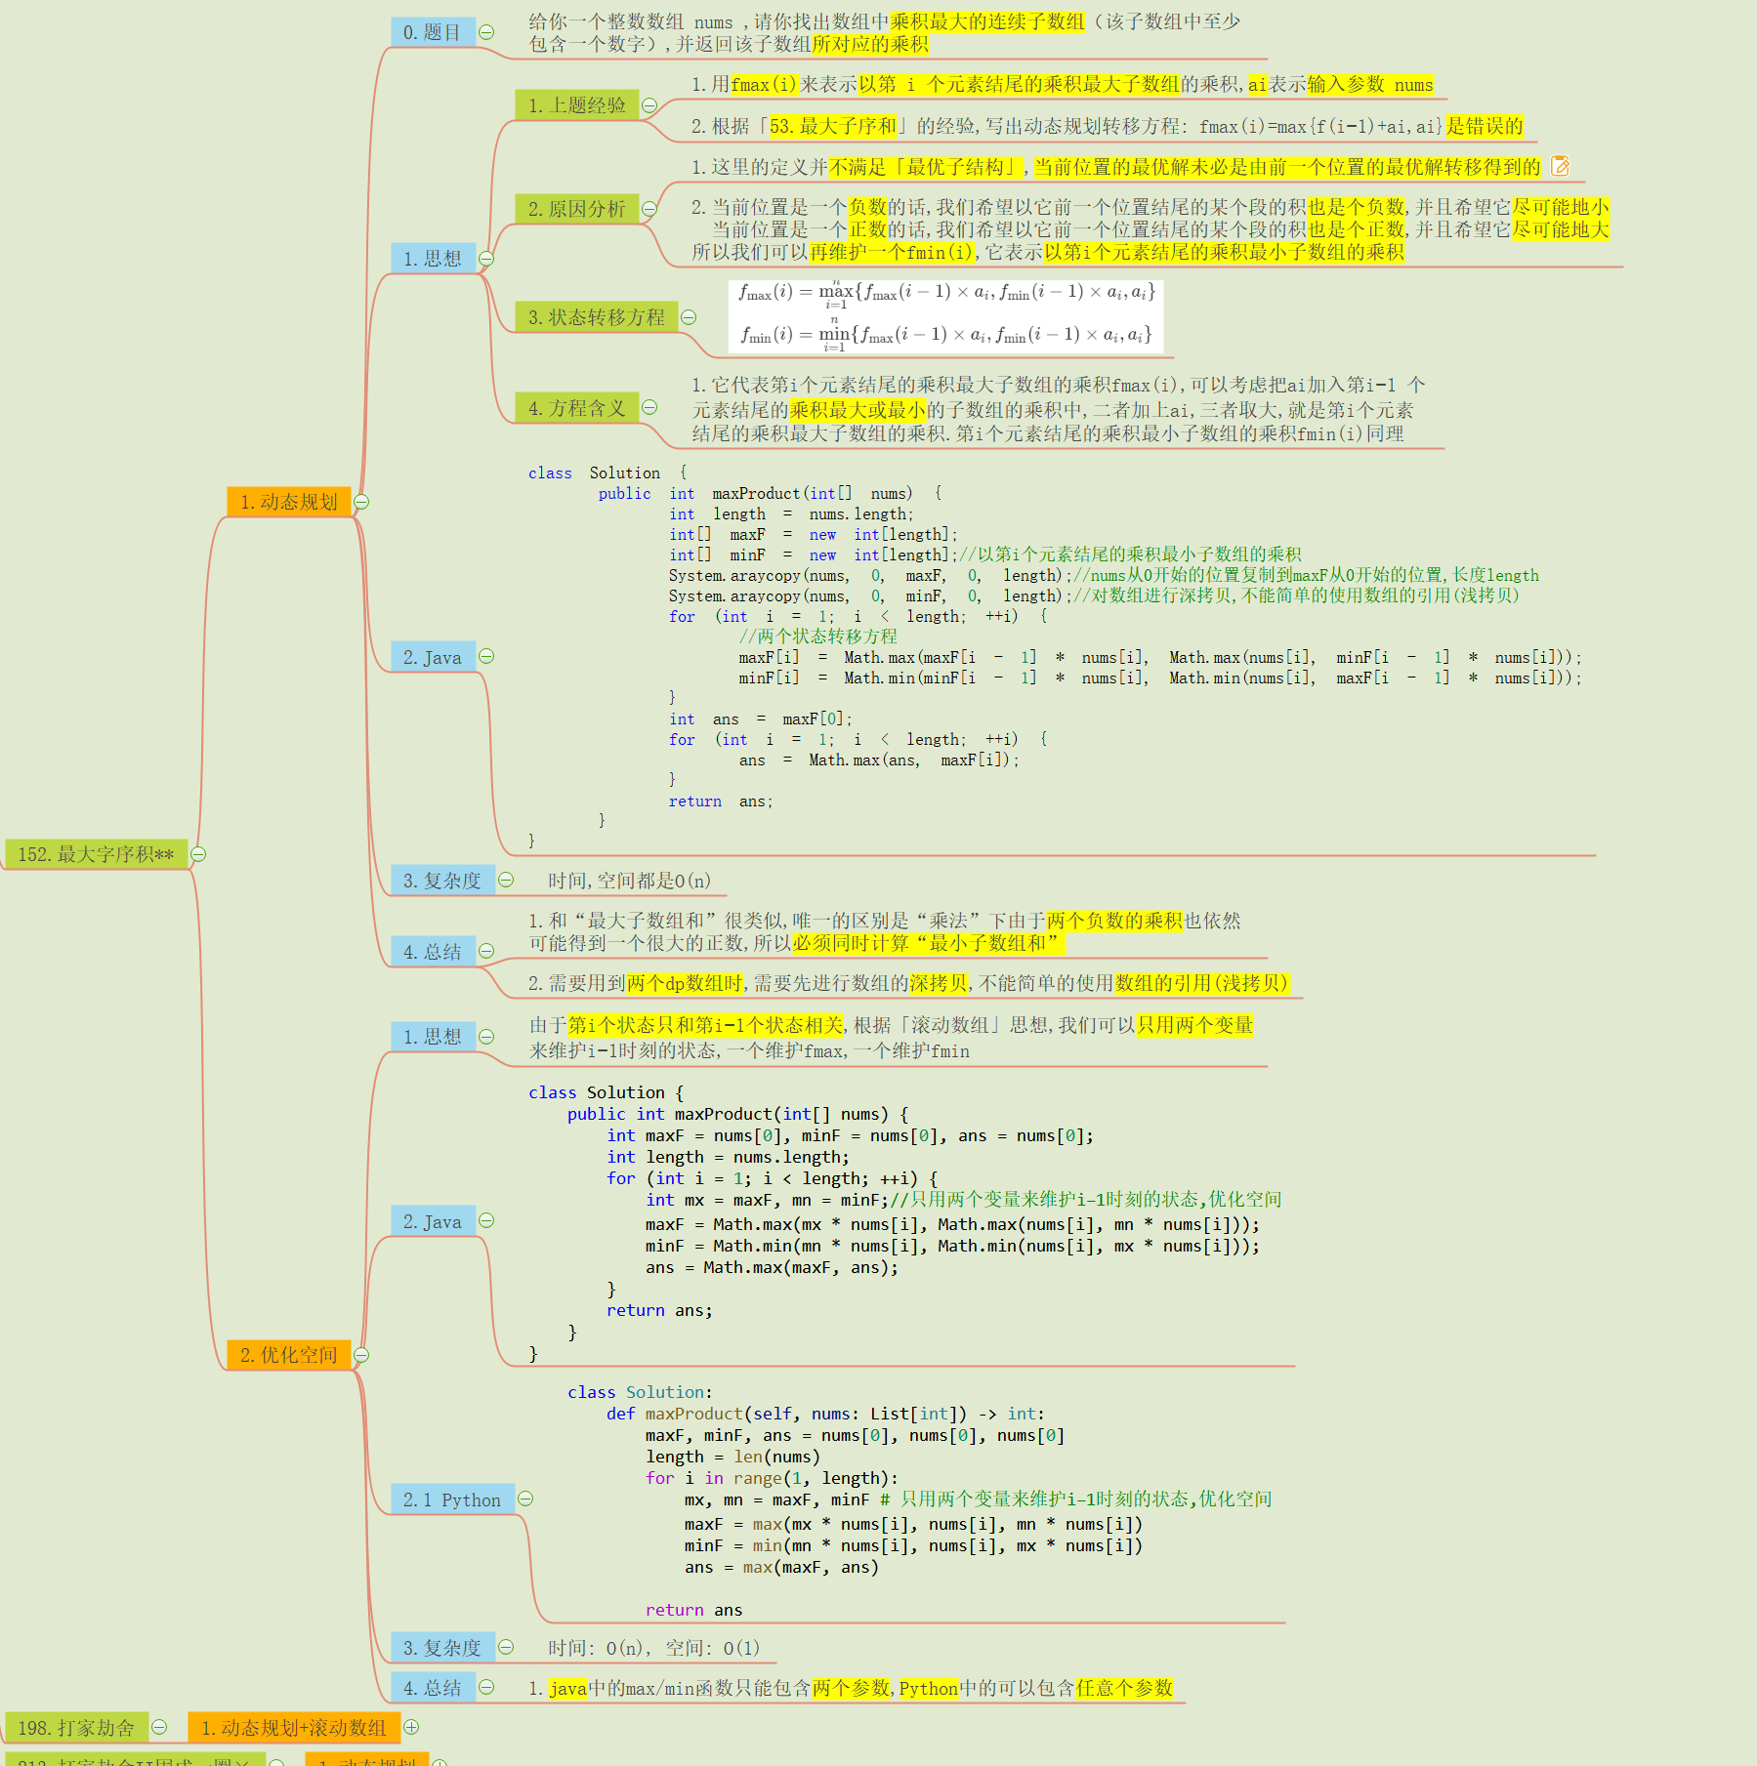Collapse 3.复杂度 with 时间,空间都是O(n)
The width and height of the screenshot is (1757, 1766).
click(x=506, y=880)
